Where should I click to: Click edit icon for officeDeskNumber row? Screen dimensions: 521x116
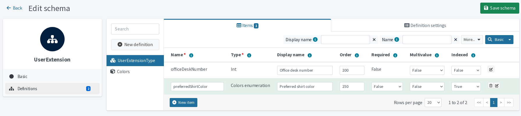pyautogui.click(x=491, y=69)
